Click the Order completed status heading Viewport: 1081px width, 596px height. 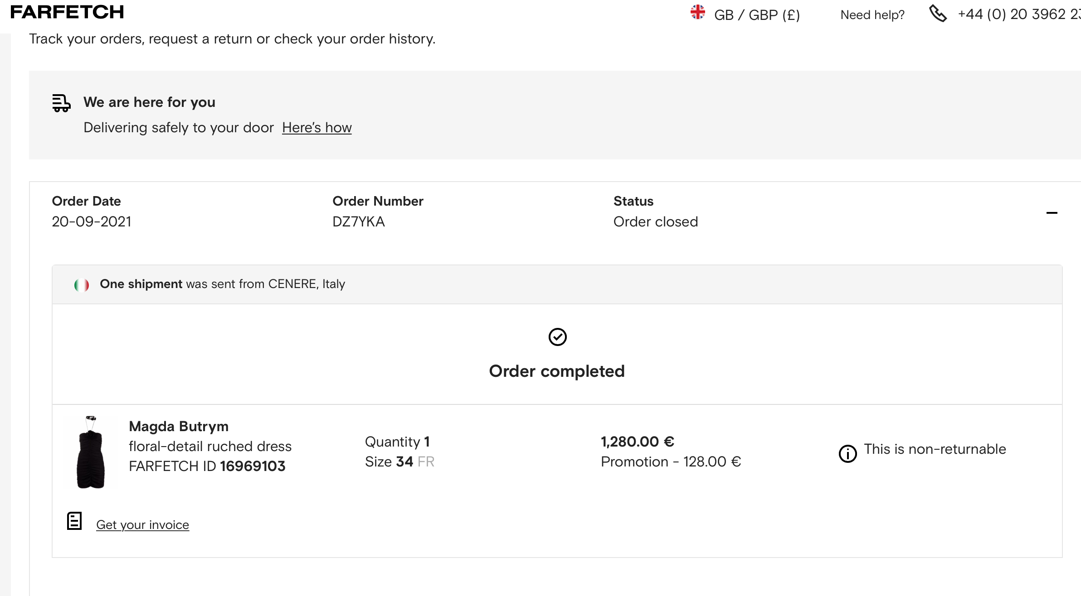tap(557, 371)
